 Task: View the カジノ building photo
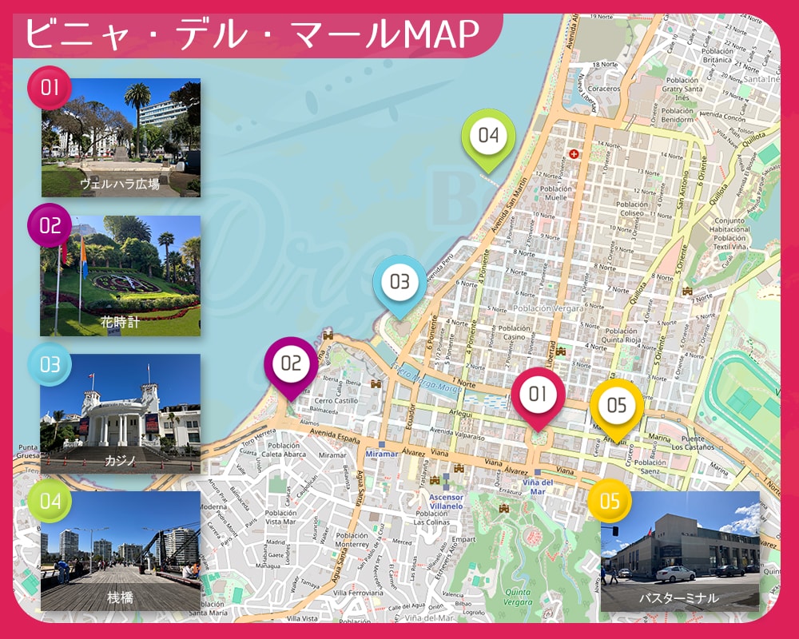coord(121,414)
